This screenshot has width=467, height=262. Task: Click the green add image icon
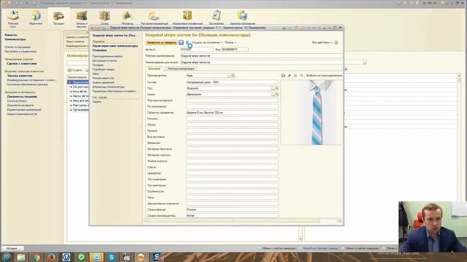coord(283,76)
